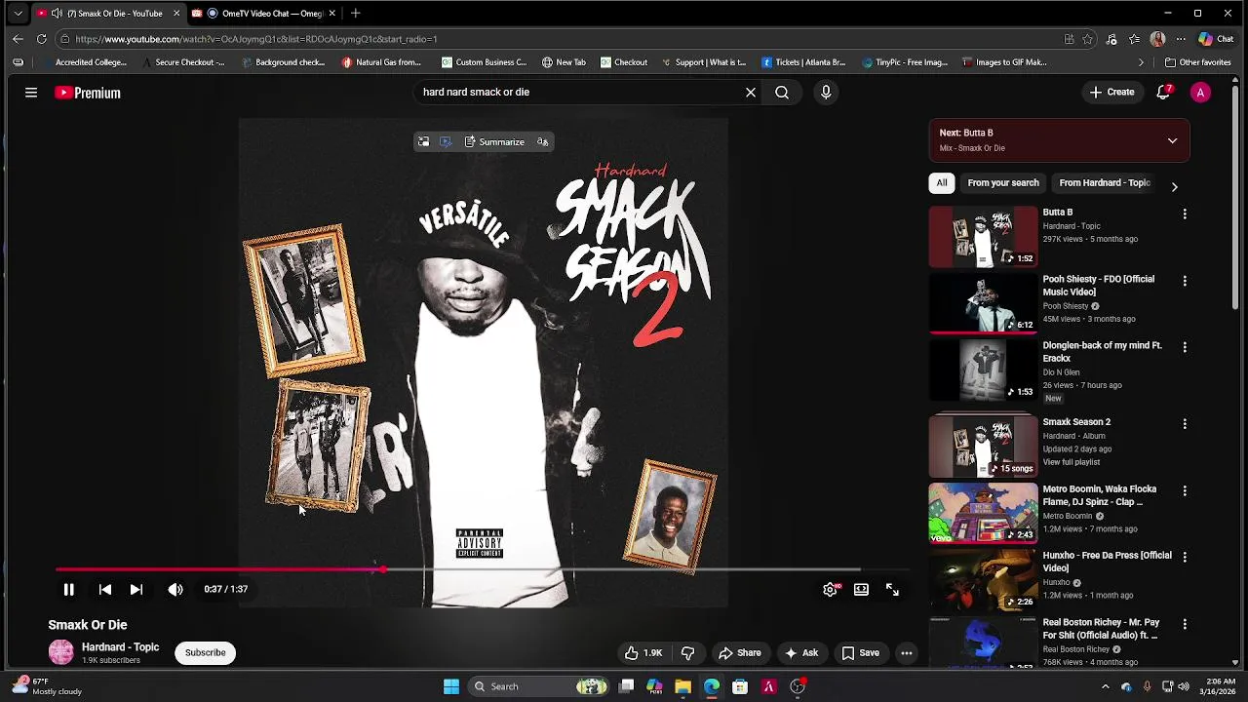The image size is (1248, 702).
Task: Open options for Smaxk Season 2 album
Action: tap(1185, 424)
